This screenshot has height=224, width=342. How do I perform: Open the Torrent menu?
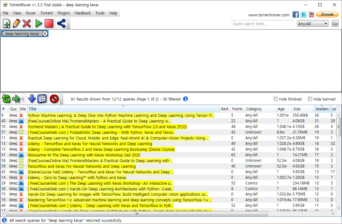47,13
